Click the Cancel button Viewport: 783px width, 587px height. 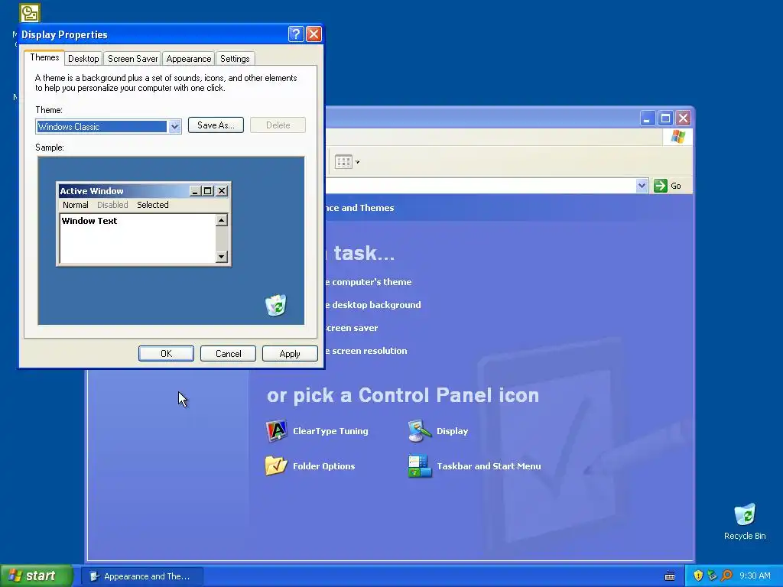(x=228, y=353)
